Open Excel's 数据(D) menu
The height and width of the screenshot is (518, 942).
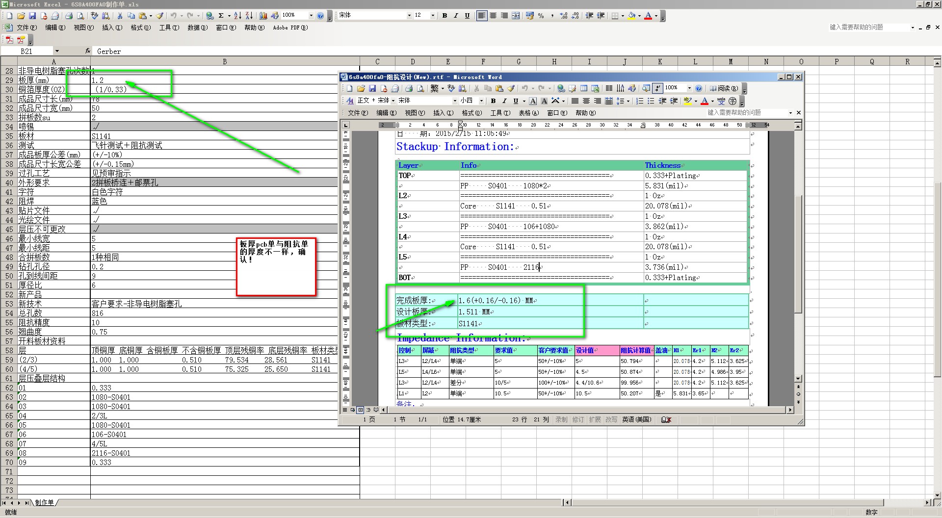[x=198, y=27]
